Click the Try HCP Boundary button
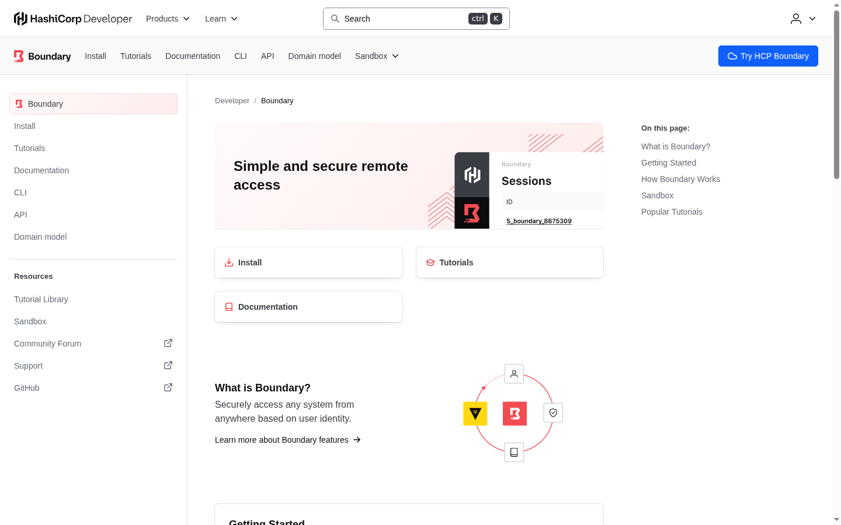 pos(768,56)
